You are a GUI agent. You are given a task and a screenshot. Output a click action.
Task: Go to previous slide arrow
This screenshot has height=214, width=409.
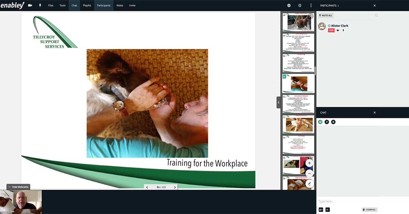147,187
